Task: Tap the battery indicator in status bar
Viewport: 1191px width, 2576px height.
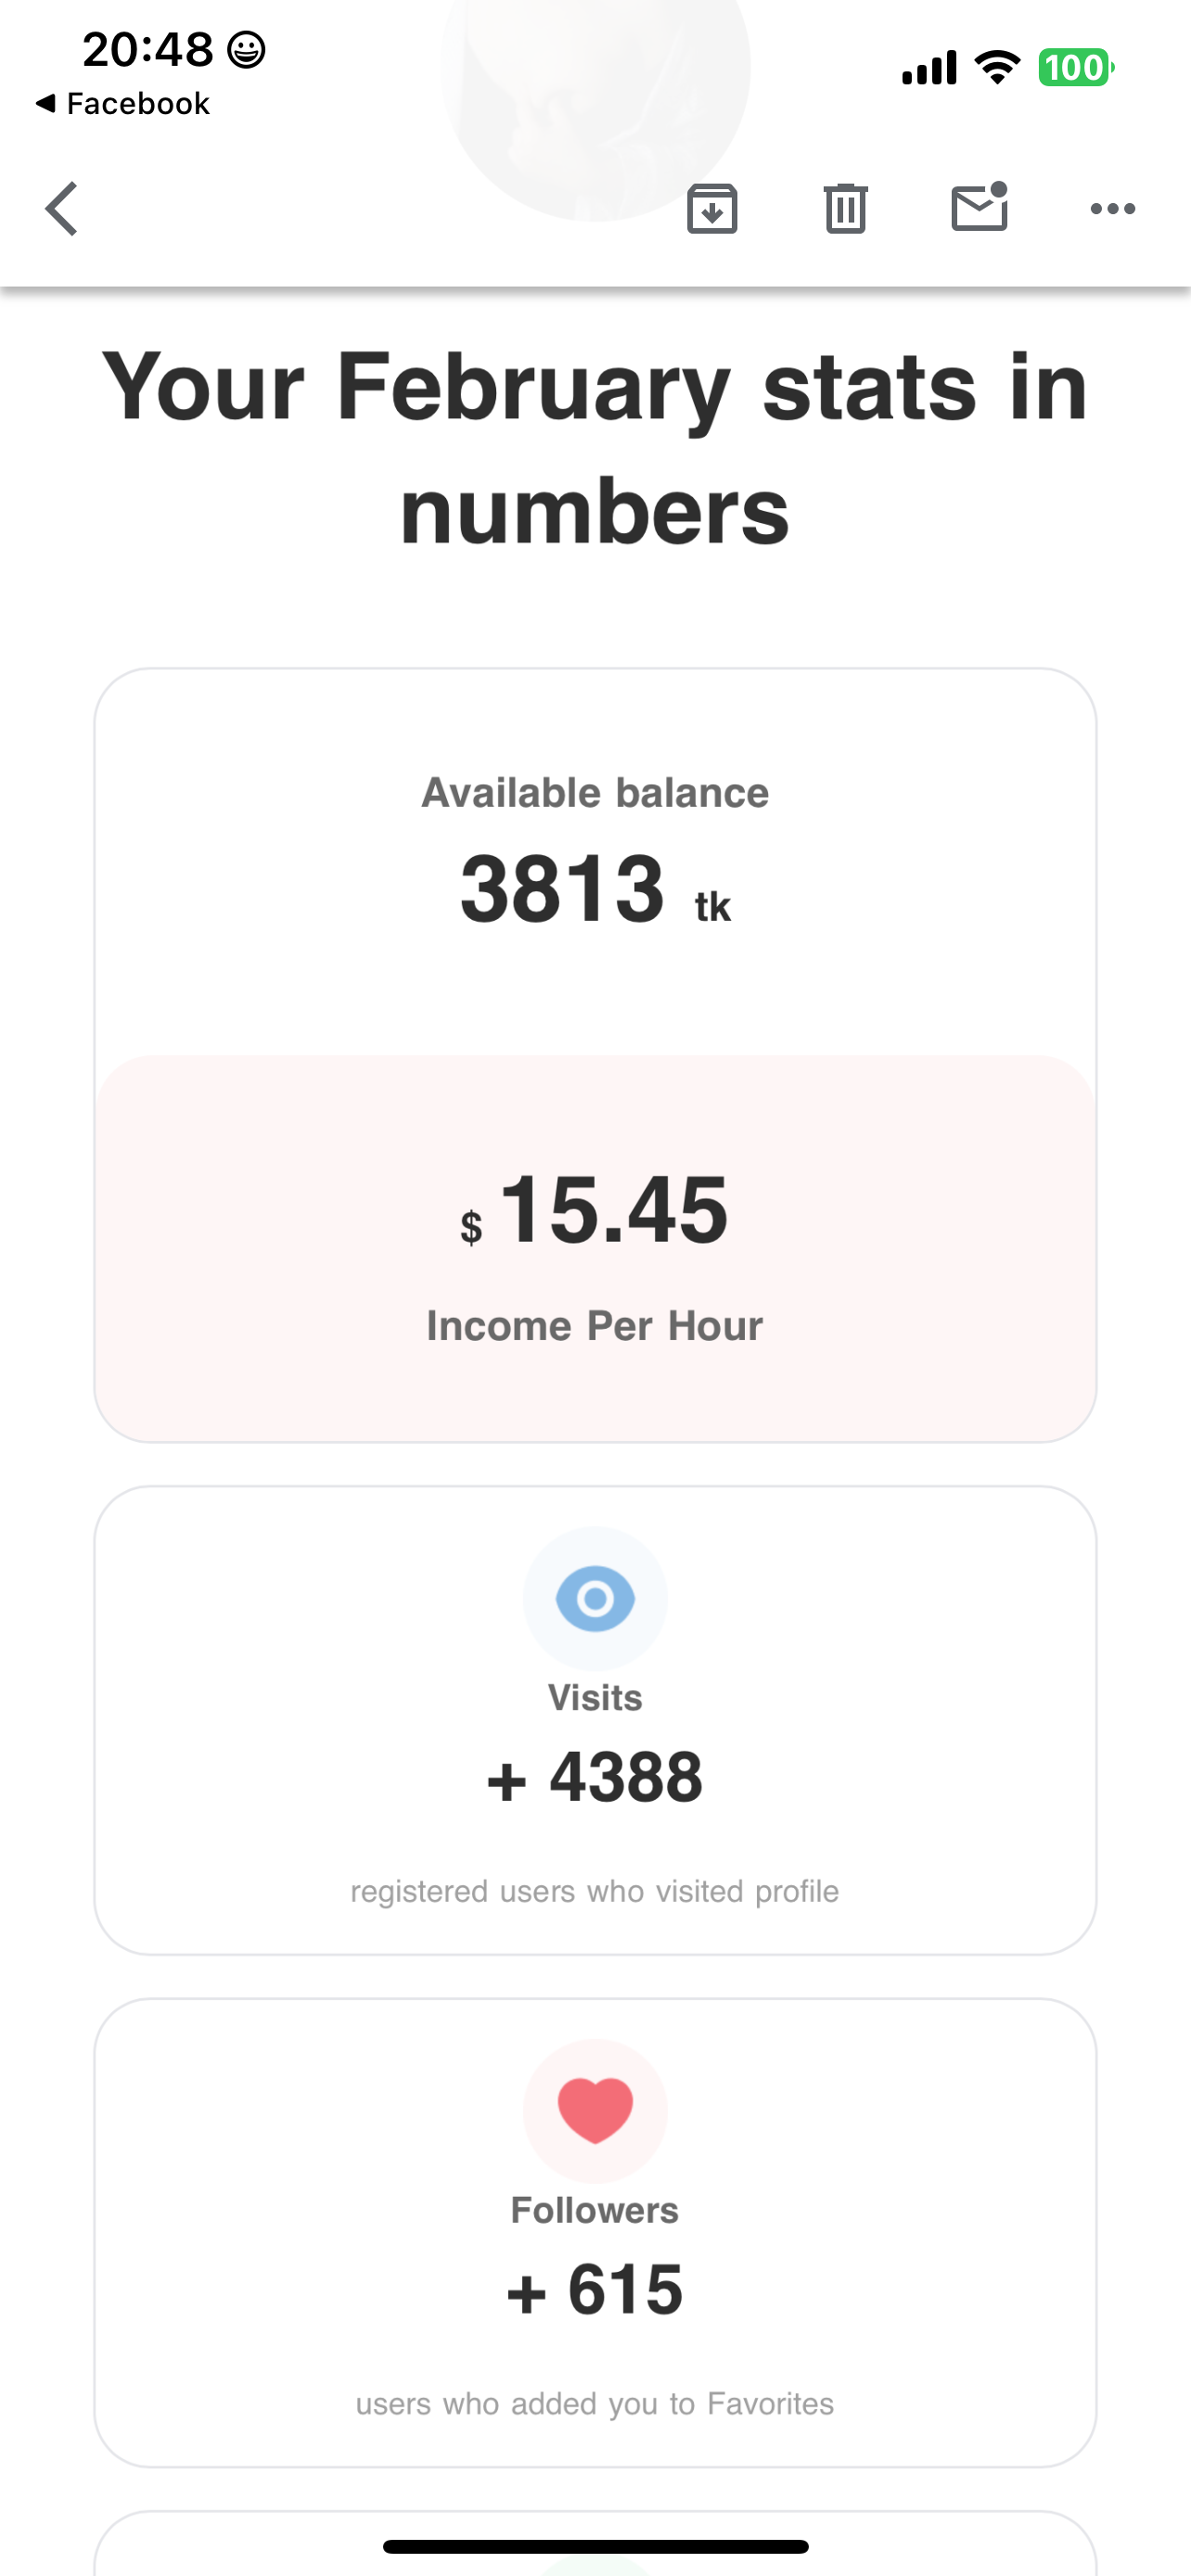Action: [x=1075, y=68]
